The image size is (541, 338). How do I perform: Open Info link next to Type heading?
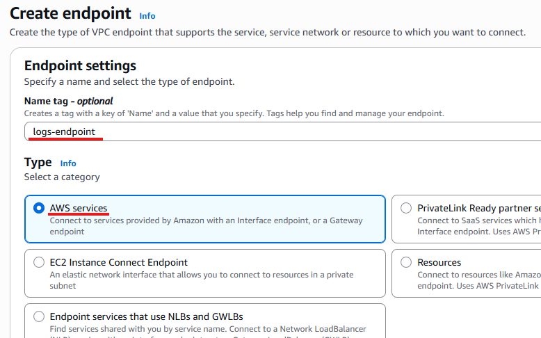(68, 163)
